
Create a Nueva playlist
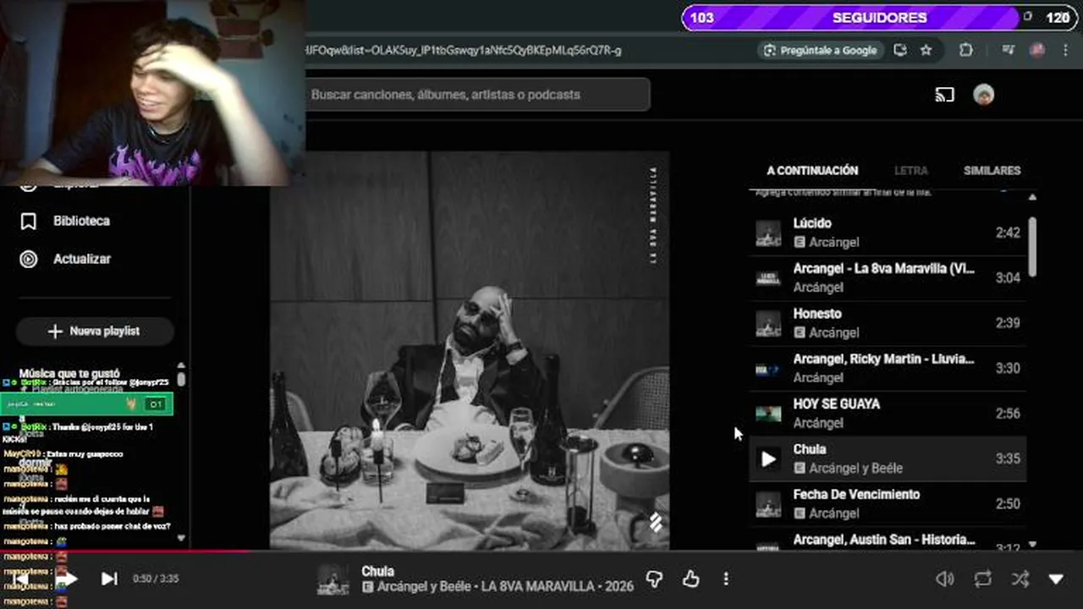click(x=95, y=332)
